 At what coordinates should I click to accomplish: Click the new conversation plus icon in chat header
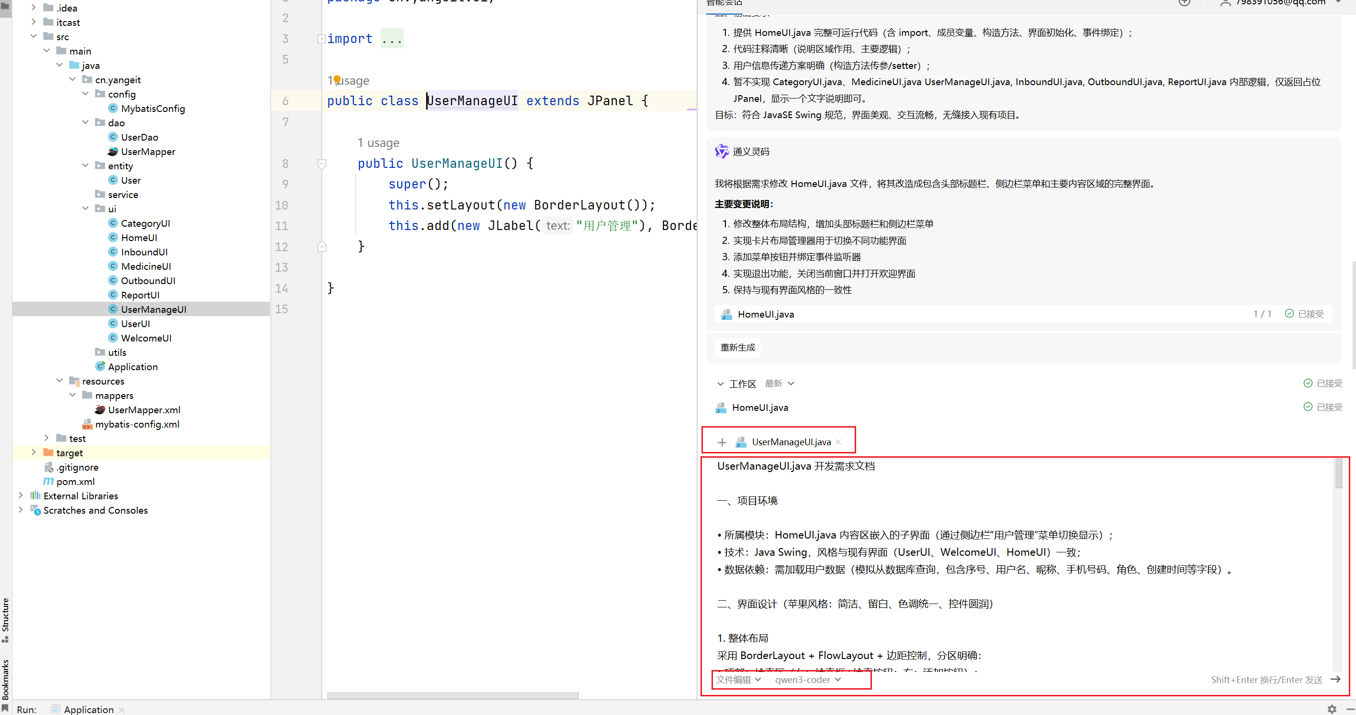(x=1184, y=2)
